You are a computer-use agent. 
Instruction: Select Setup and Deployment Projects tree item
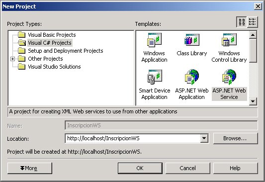click(66, 51)
